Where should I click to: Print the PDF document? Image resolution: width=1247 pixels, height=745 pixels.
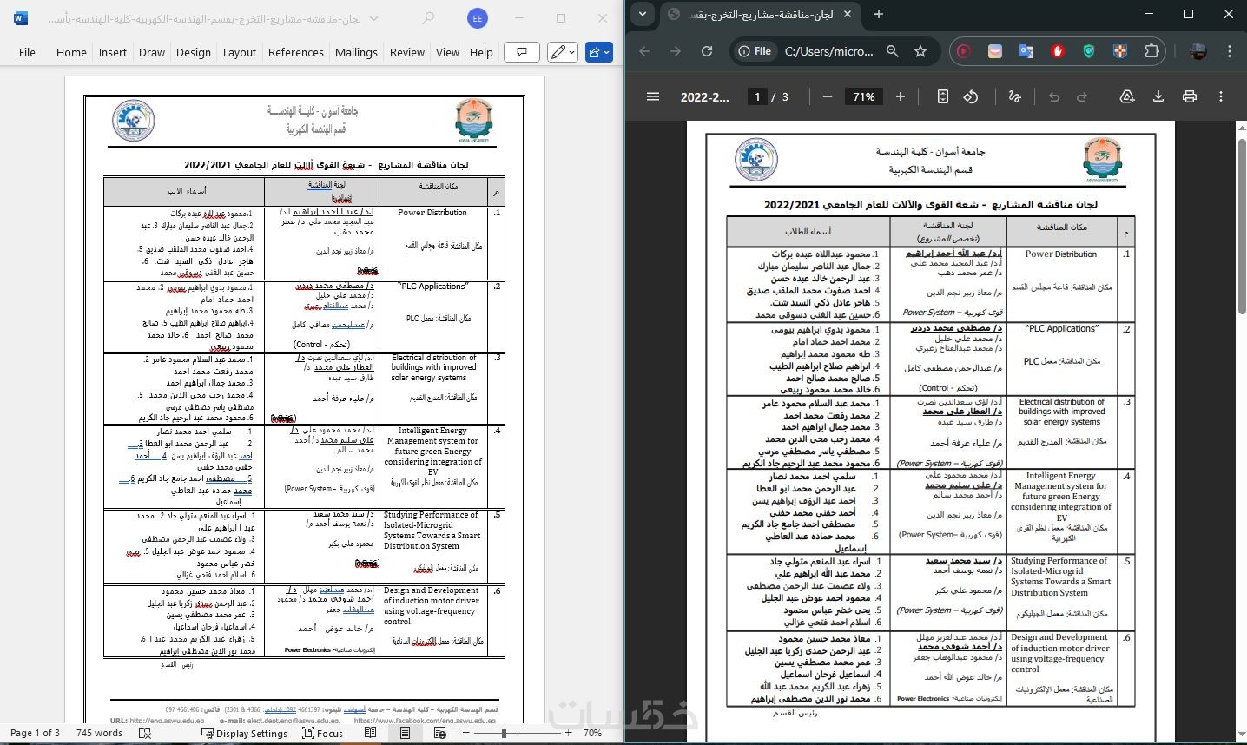(x=1190, y=96)
